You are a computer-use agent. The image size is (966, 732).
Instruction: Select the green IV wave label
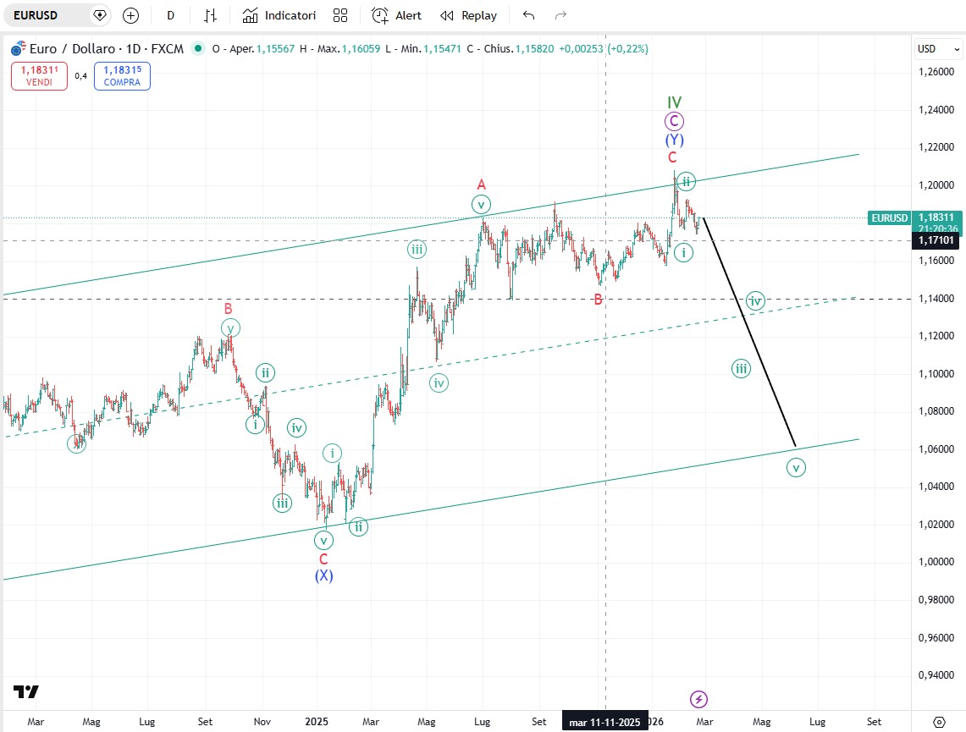pyautogui.click(x=675, y=102)
